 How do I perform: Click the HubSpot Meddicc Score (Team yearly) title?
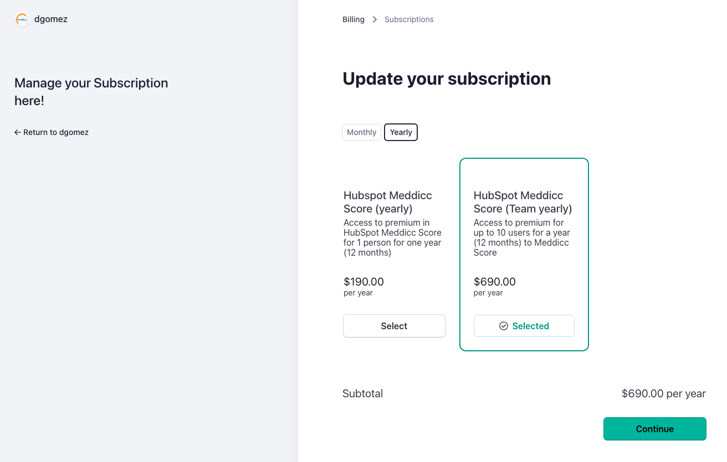click(523, 202)
